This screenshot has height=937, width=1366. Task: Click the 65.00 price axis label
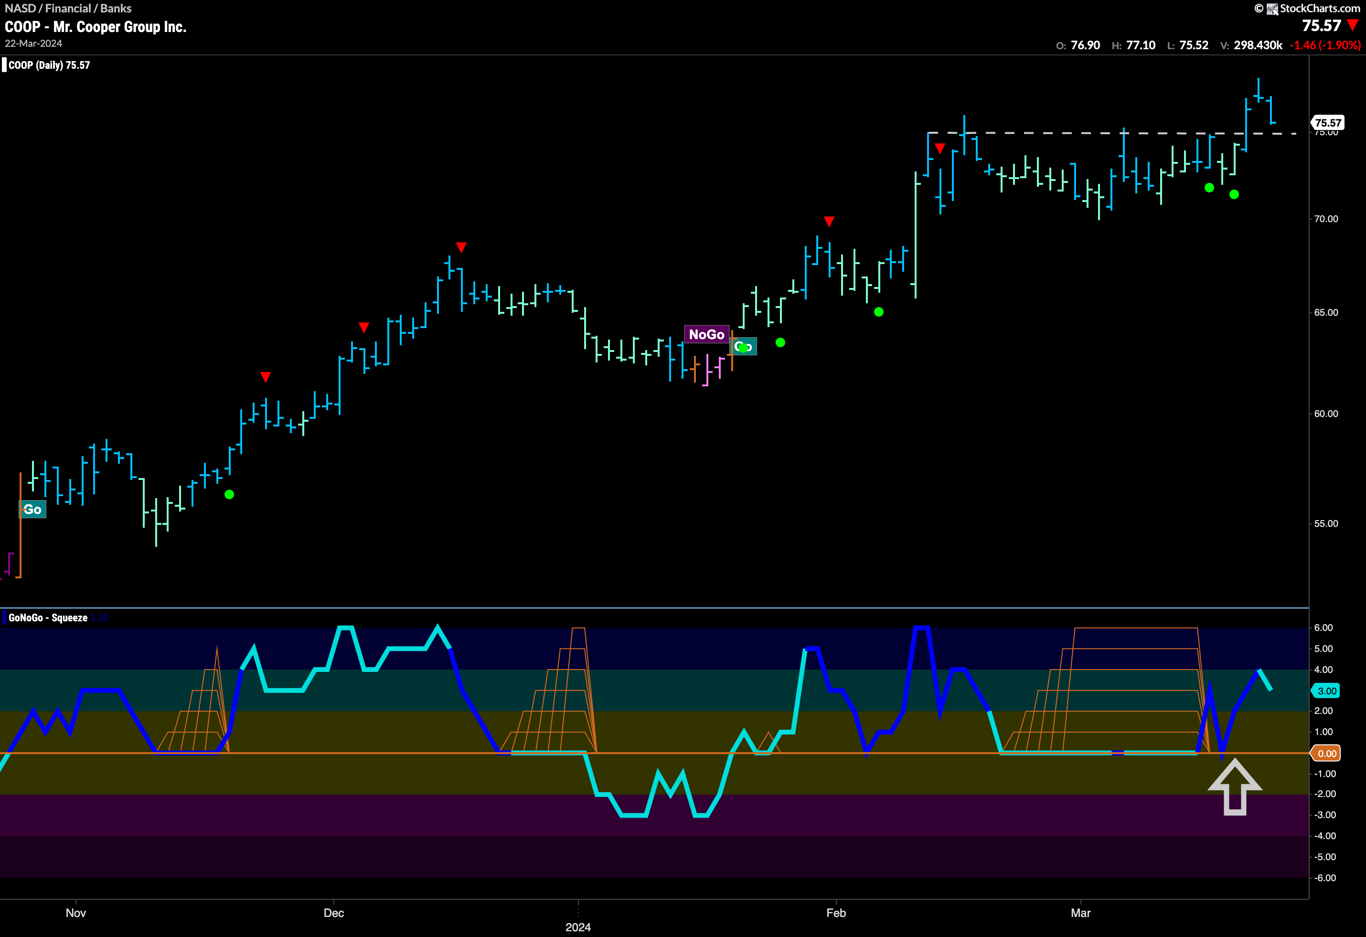[1326, 312]
